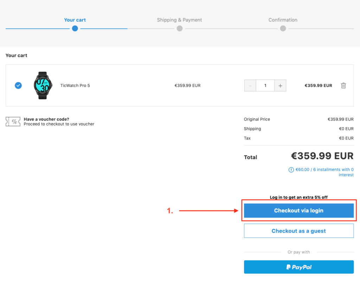
Task: Click the voucher coupon icon
Action: pyautogui.click(x=13, y=122)
